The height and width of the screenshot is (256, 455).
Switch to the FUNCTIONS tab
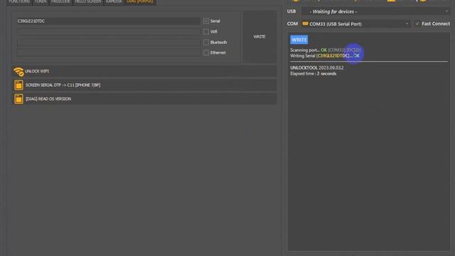pos(19,1)
